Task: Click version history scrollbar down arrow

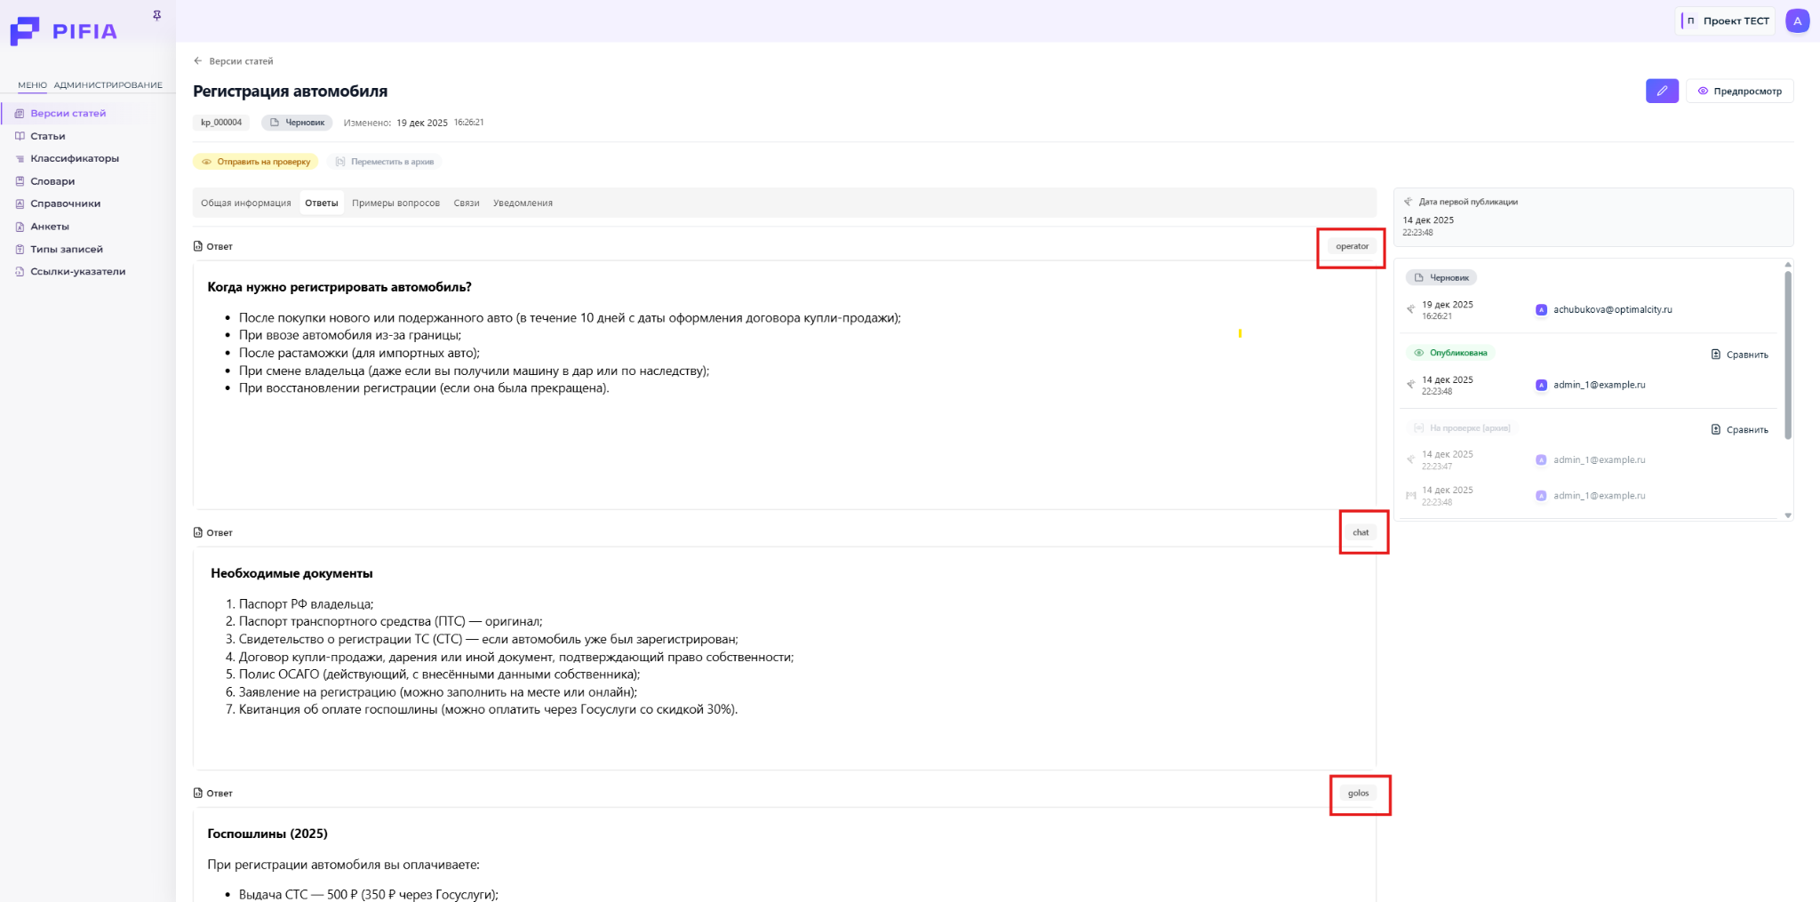Action: [x=1787, y=515]
